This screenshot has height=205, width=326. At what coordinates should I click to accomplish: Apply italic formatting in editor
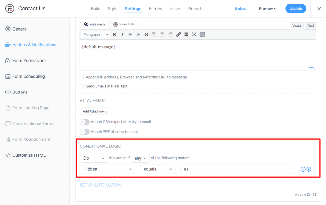122,35
